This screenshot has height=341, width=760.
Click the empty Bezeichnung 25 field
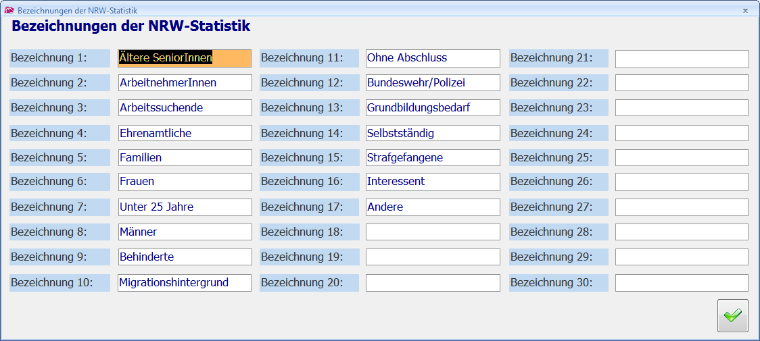coord(682,158)
